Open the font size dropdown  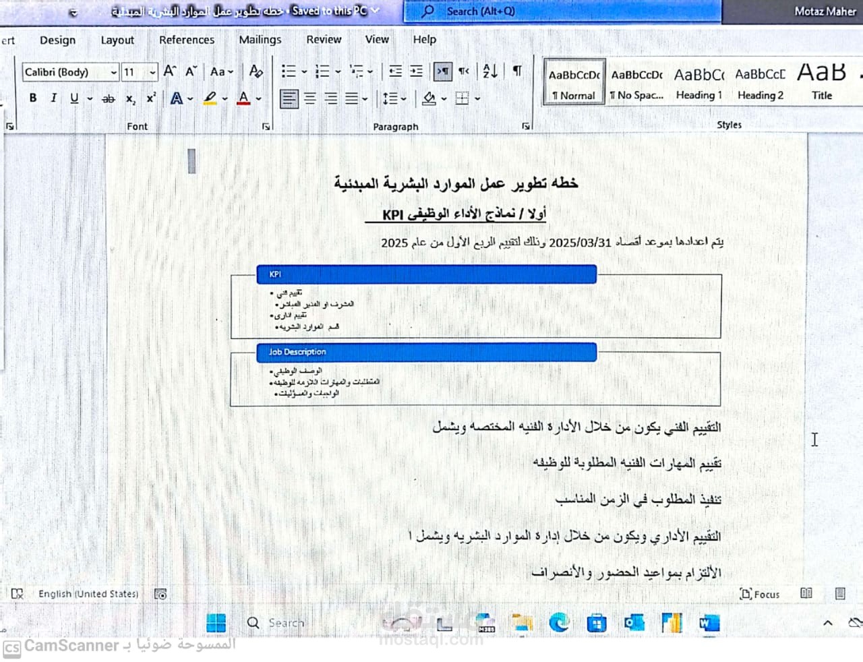point(152,72)
